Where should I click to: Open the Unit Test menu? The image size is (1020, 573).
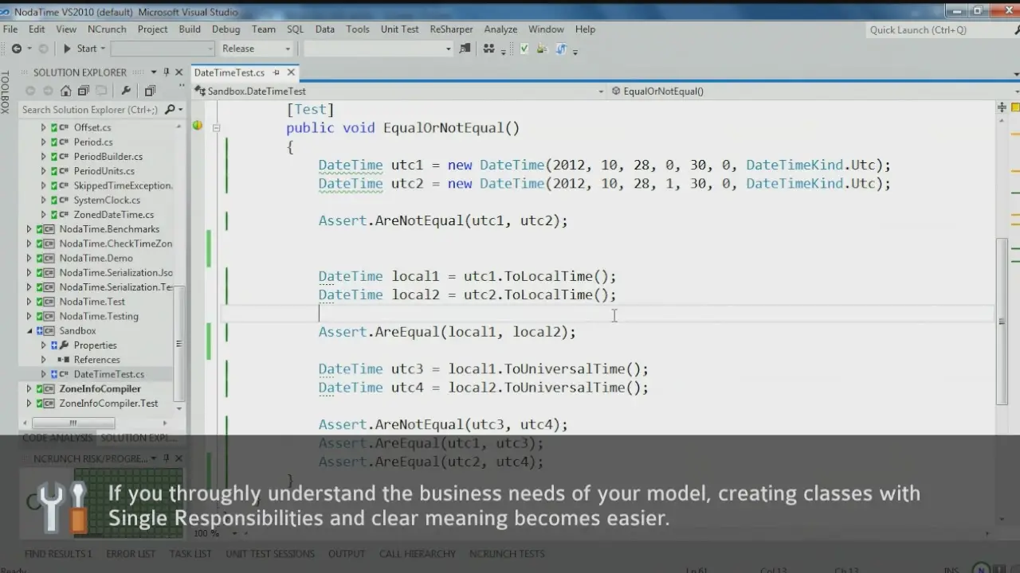tap(399, 29)
